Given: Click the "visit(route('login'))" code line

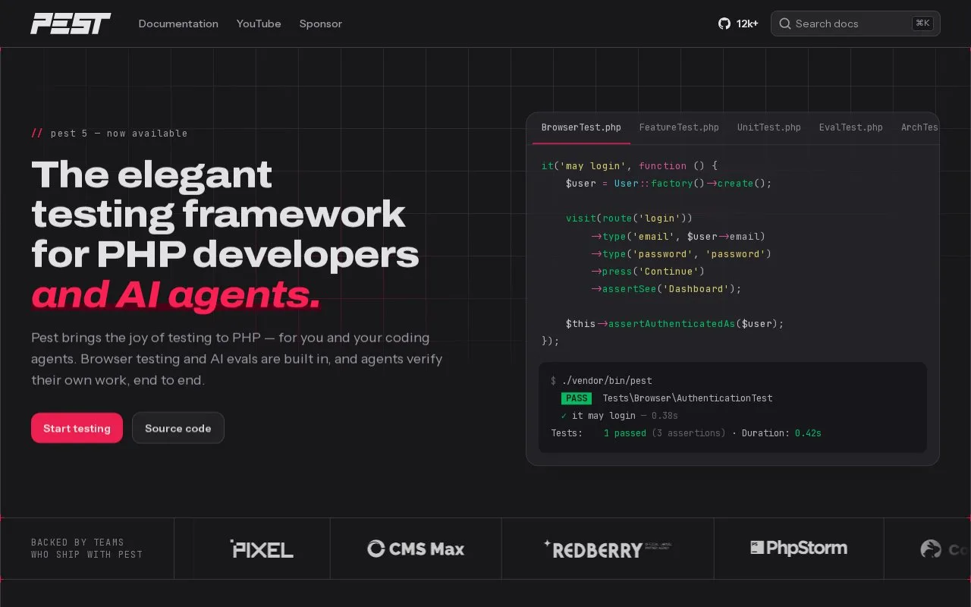Looking at the screenshot, I should (630, 219).
